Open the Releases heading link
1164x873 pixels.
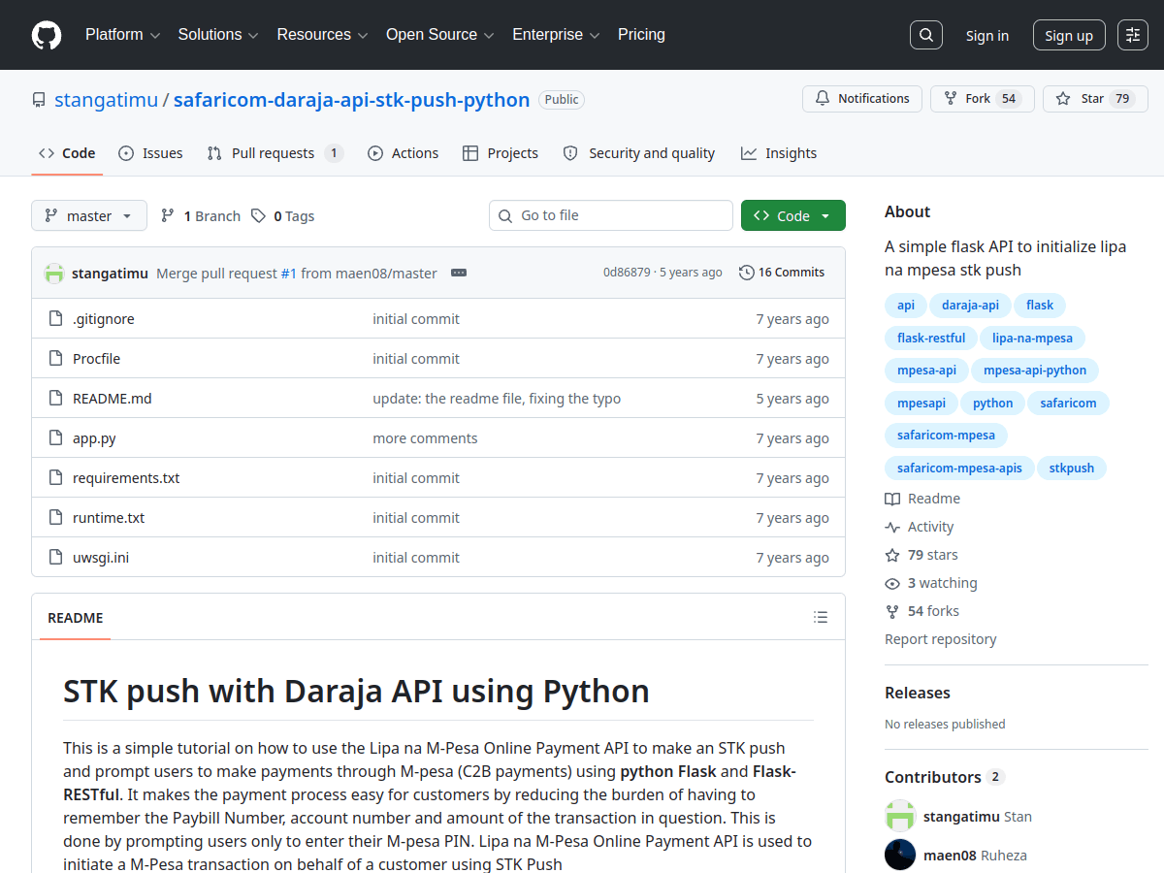pyautogui.click(x=918, y=693)
